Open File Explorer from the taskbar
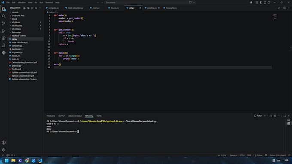The image size is (292, 164). [x=13, y=161]
